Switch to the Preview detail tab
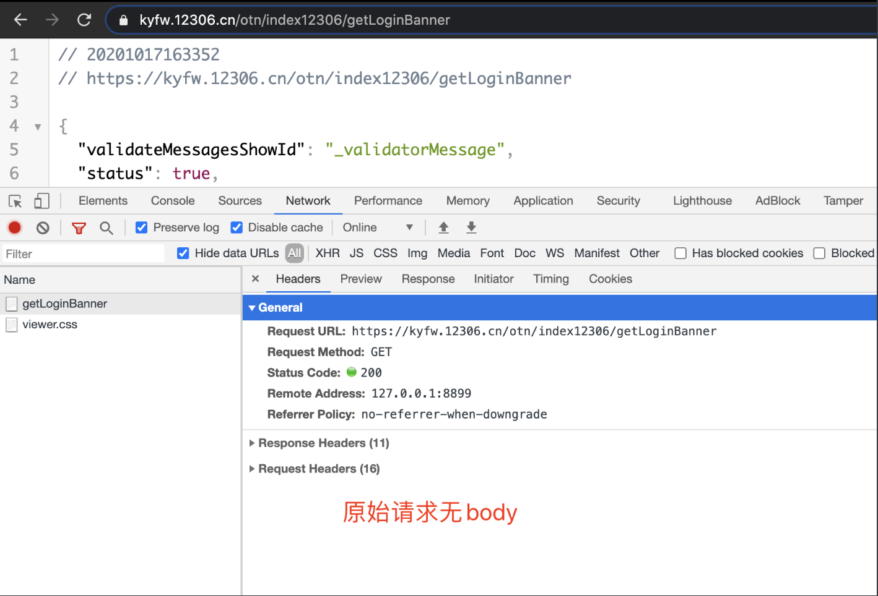Image resolution: width=878 pixels, height=596 pixels. point(361,279)
